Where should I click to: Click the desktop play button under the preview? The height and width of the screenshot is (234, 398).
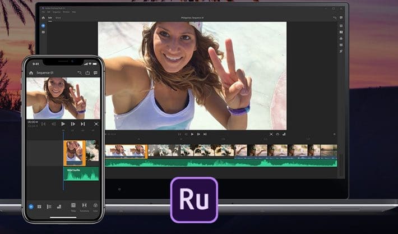(192, 134)
